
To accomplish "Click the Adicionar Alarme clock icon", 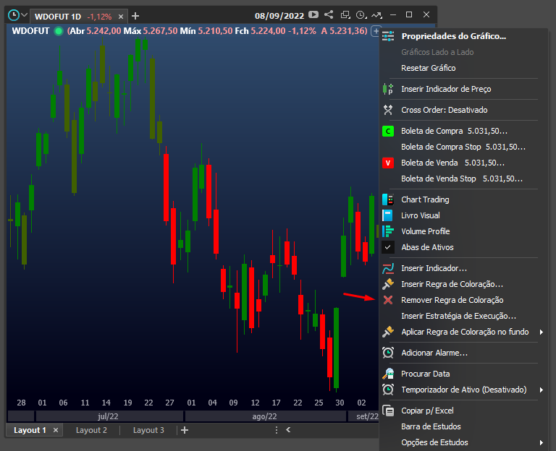I will [x=388, y=353].
